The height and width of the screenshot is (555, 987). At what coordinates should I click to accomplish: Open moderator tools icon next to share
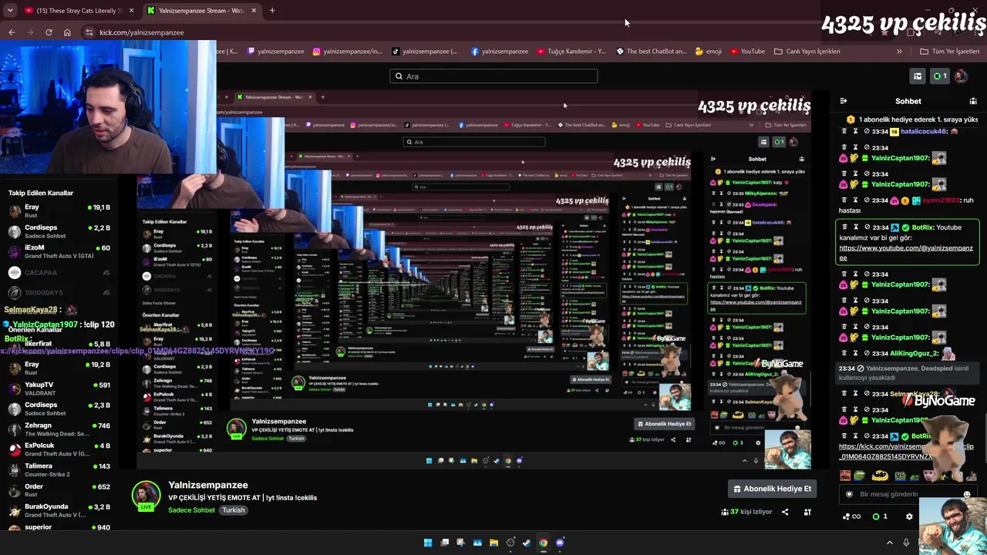point(807,512)
